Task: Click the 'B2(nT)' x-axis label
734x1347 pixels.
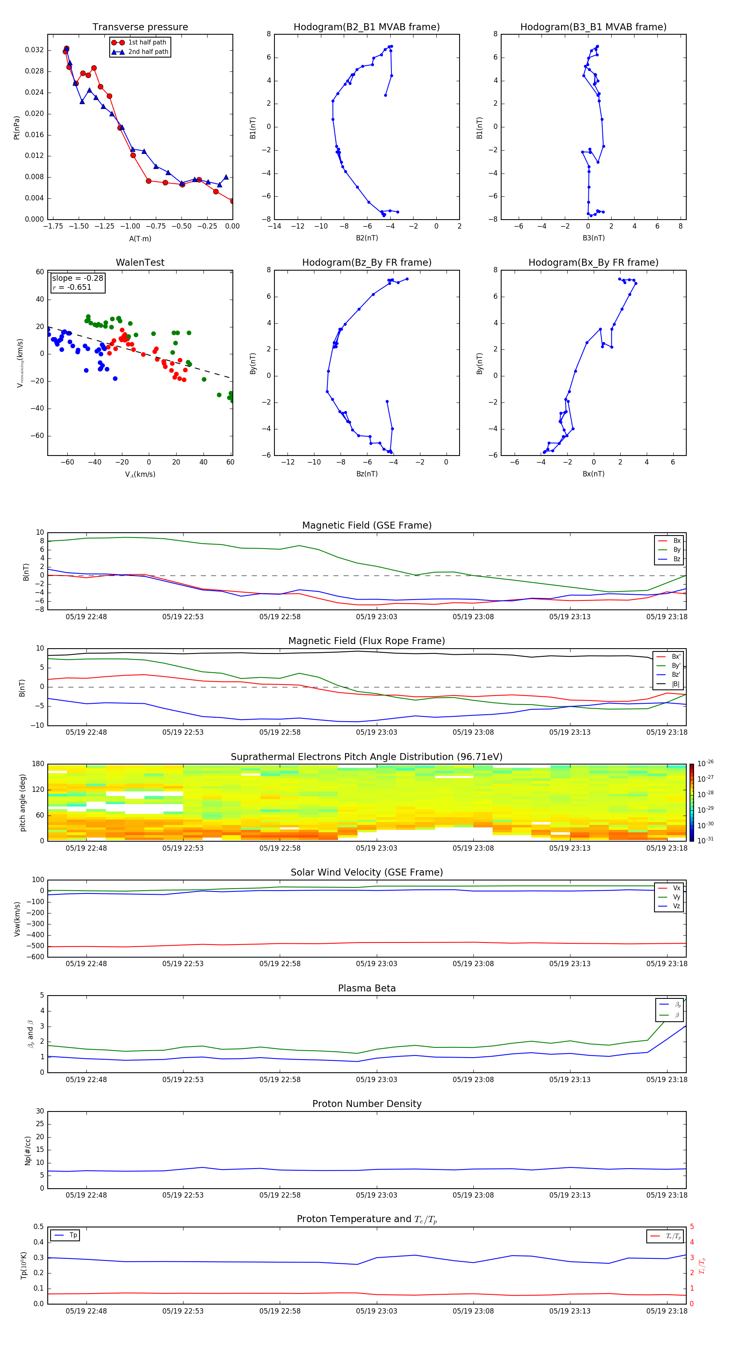Action: coord(367,238)
